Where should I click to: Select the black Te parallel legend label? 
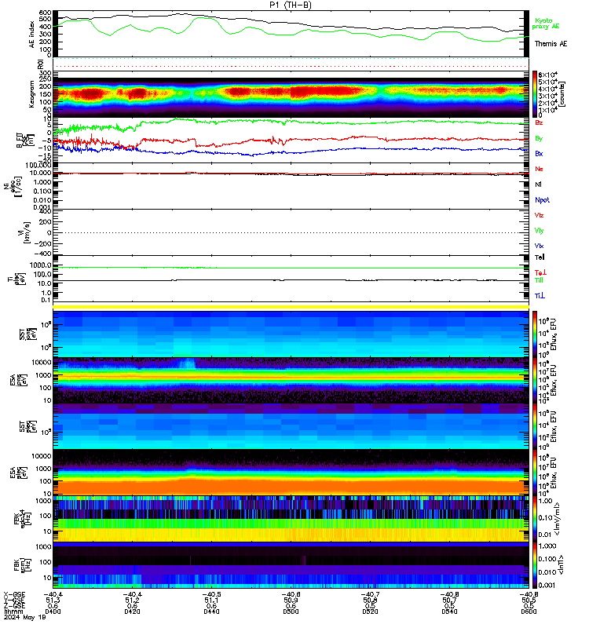point(540,257)
